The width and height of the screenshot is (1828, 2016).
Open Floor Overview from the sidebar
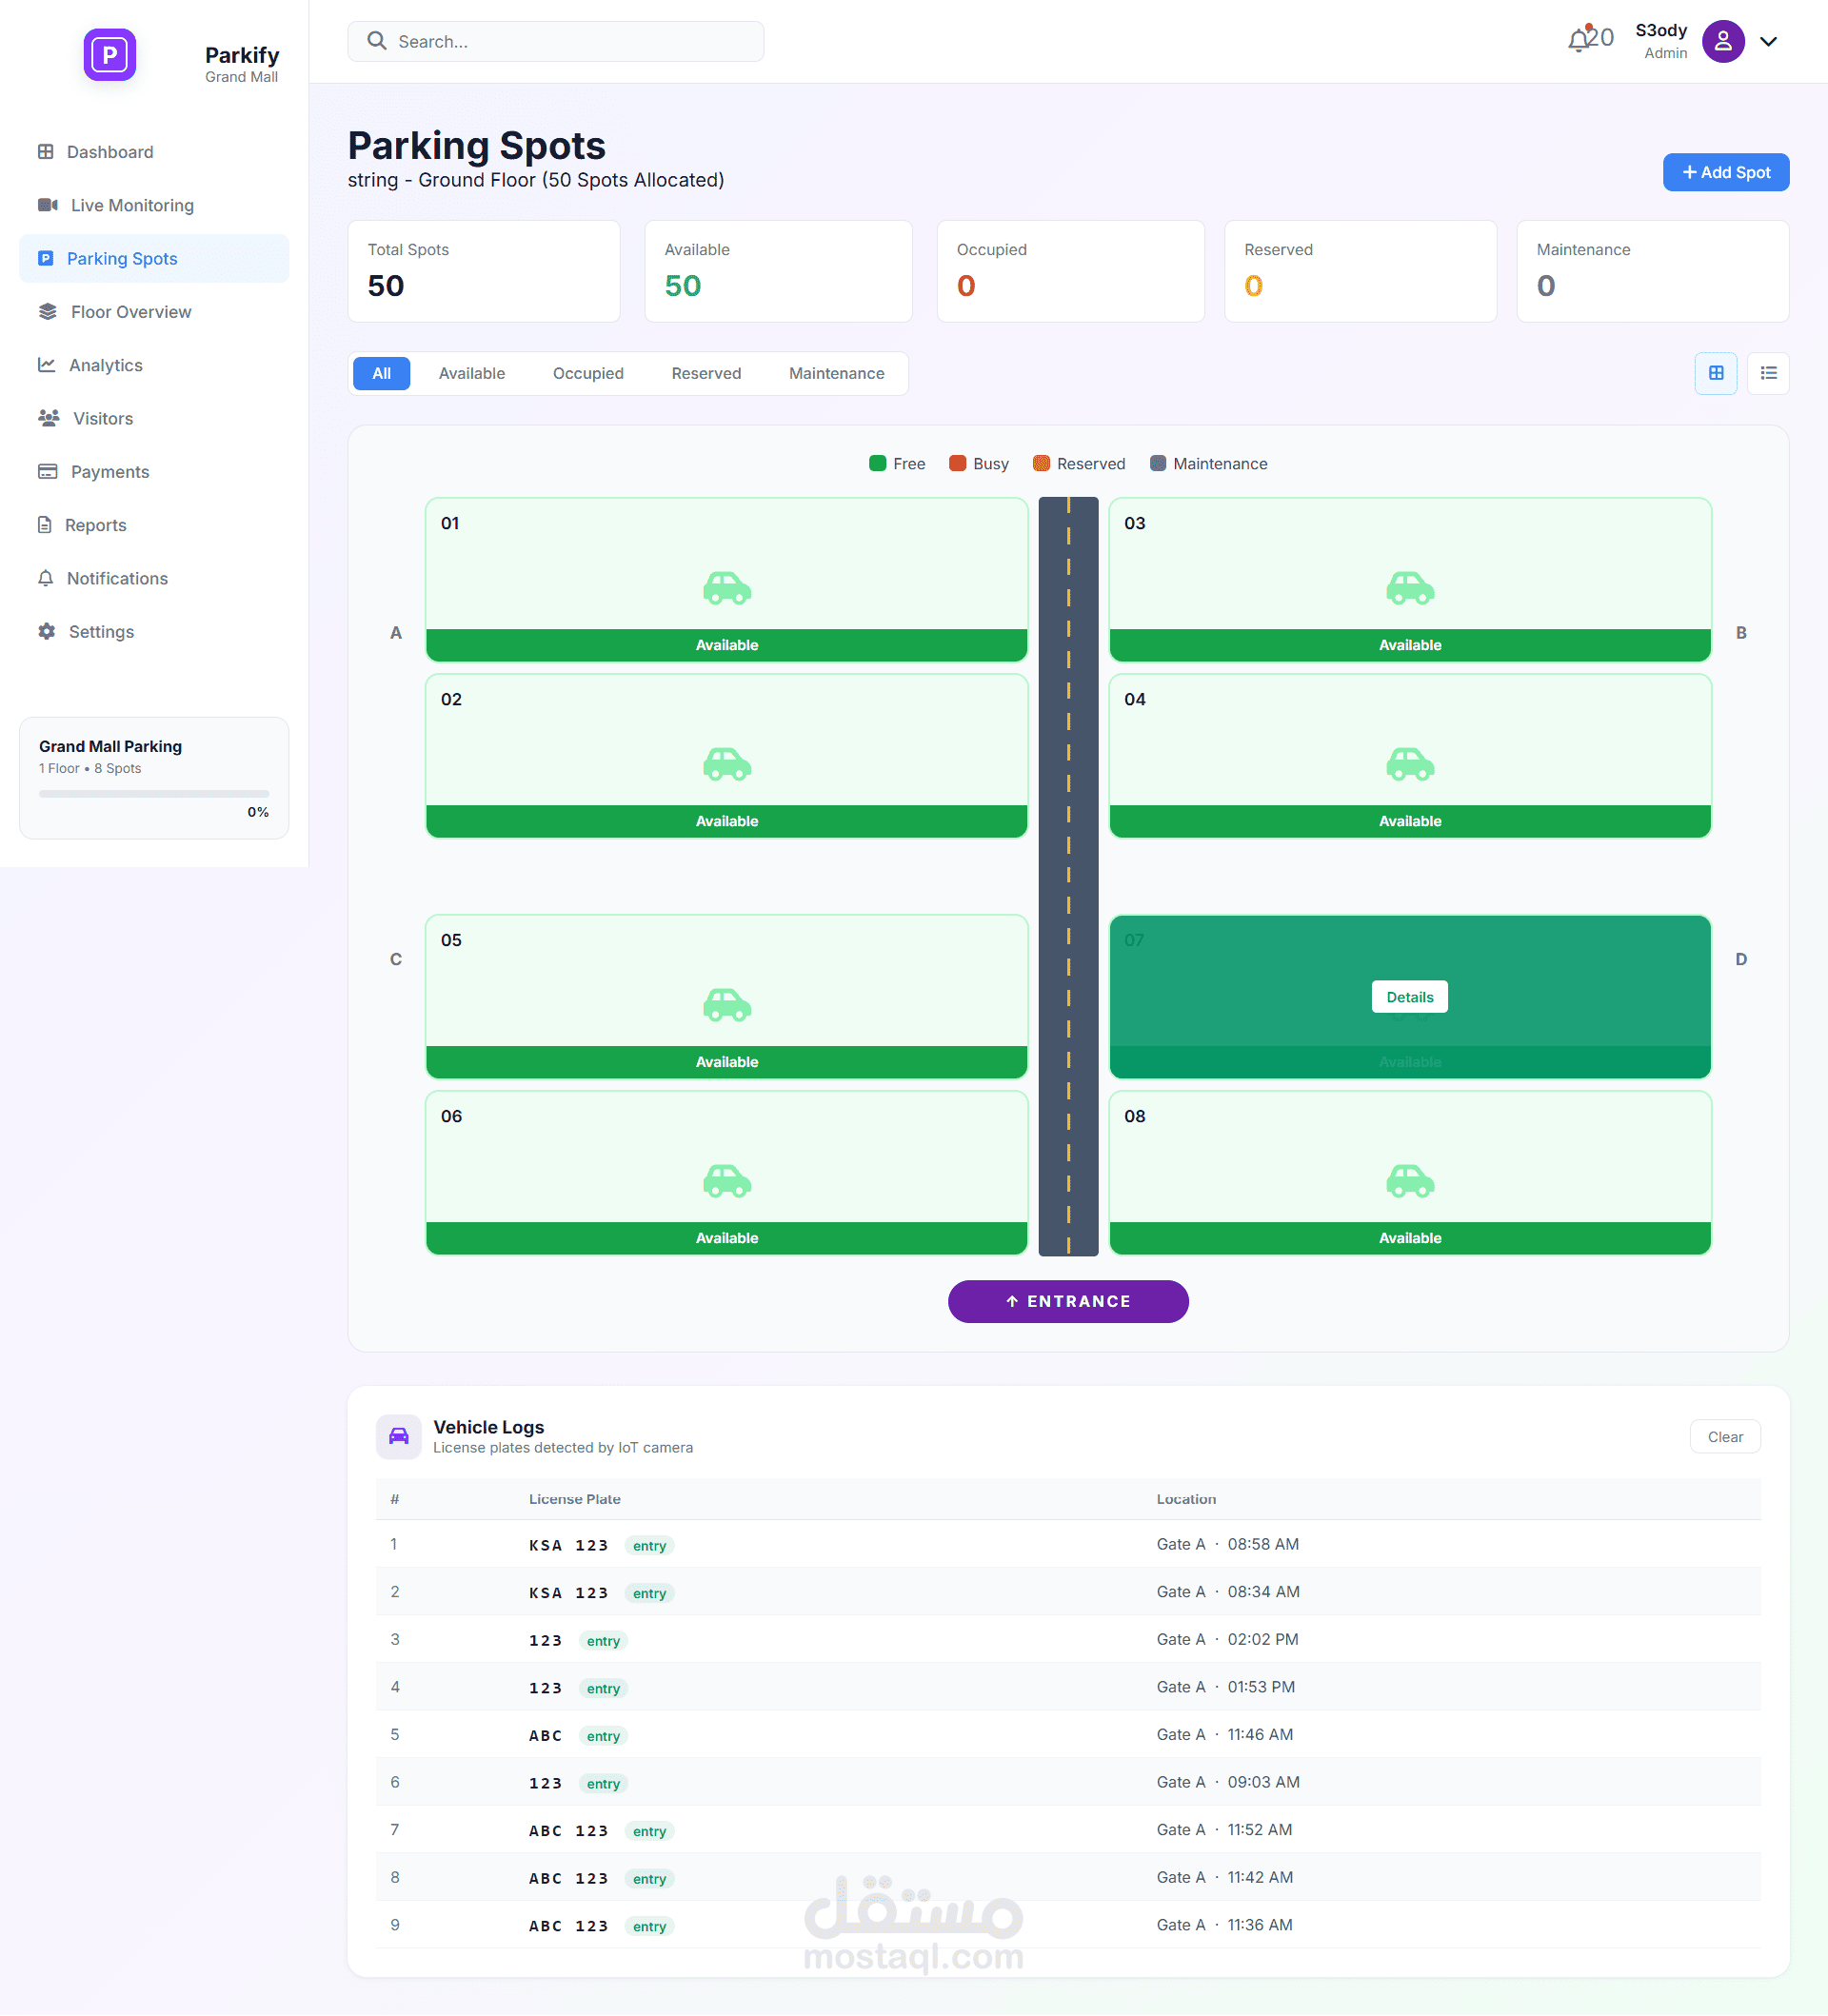point(154,312)
